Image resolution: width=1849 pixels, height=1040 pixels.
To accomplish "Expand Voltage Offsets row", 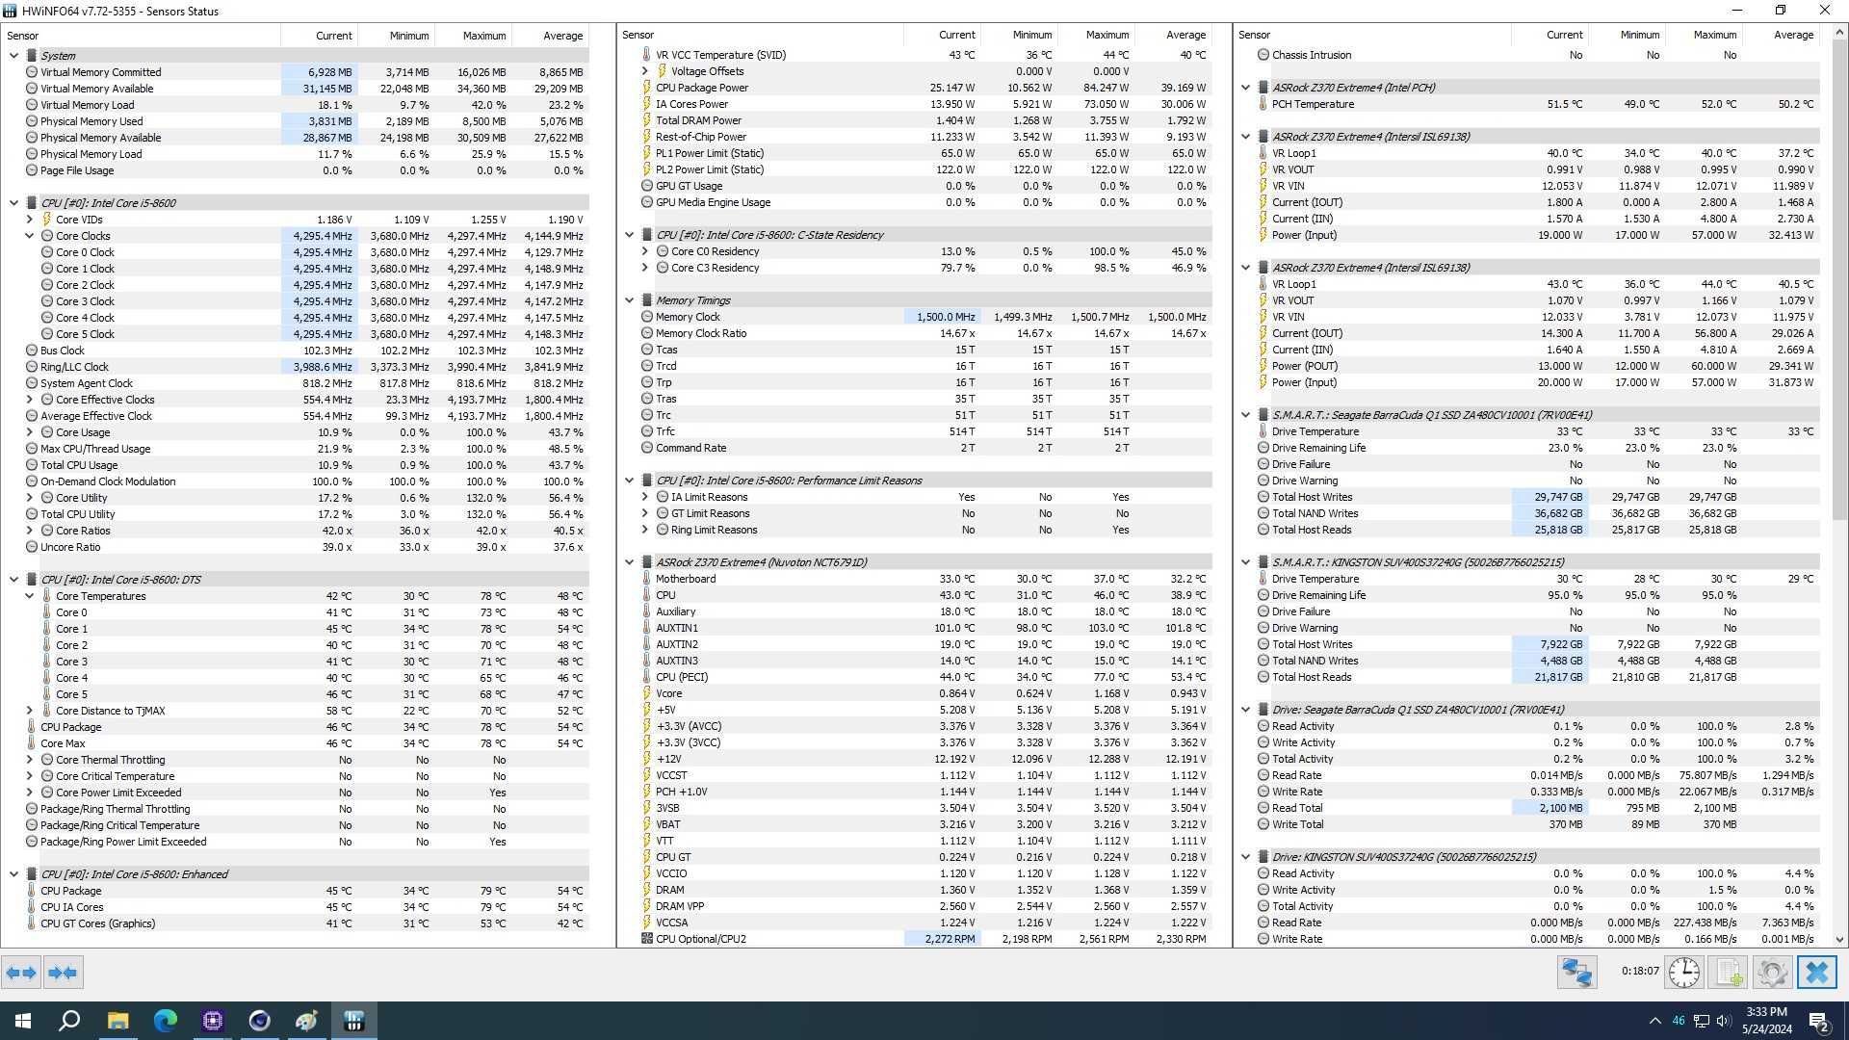I will pos(644,71).
